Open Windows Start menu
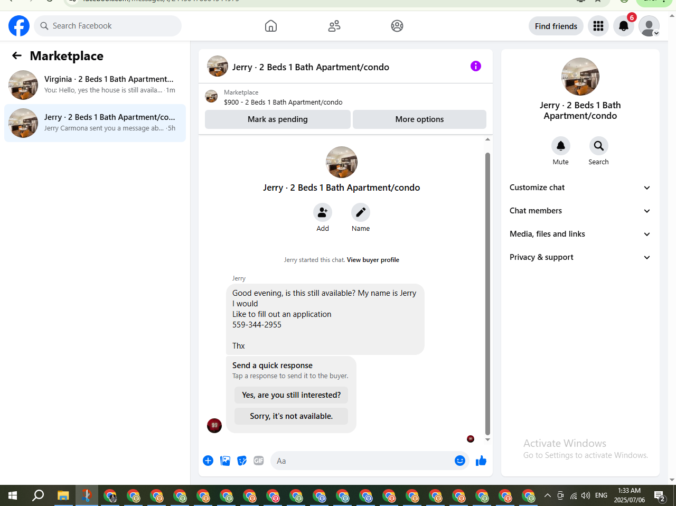This screenshot has width=676, height=506. click(x=13, y=495)
